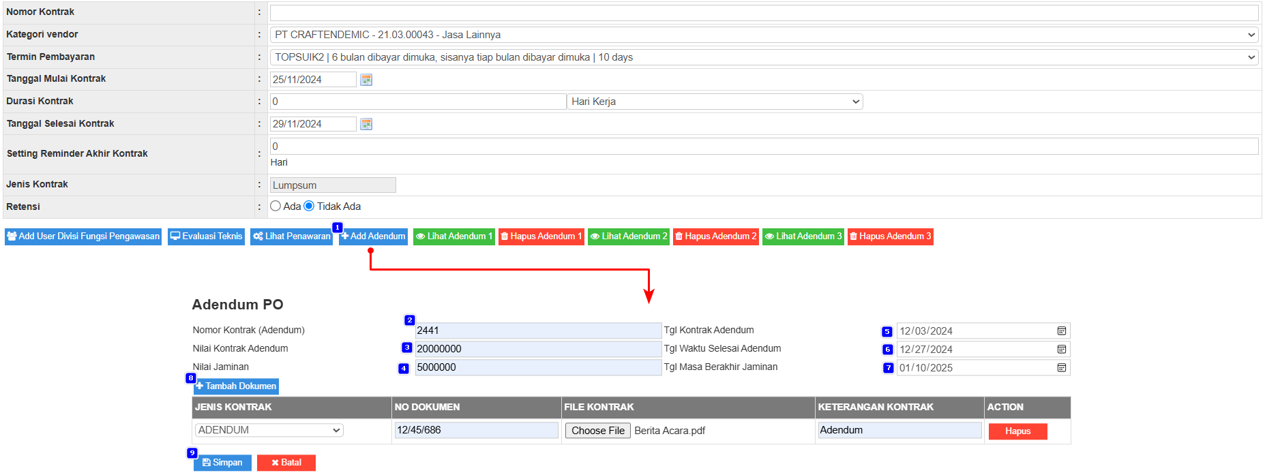Screen dimensions: 1265x475
Task: Open the ADENDUM jenis kontrak dropdown
Action: [269, 430]
